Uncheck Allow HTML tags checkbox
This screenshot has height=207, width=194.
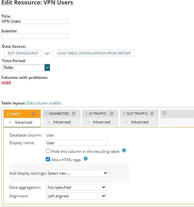[48, 159]
